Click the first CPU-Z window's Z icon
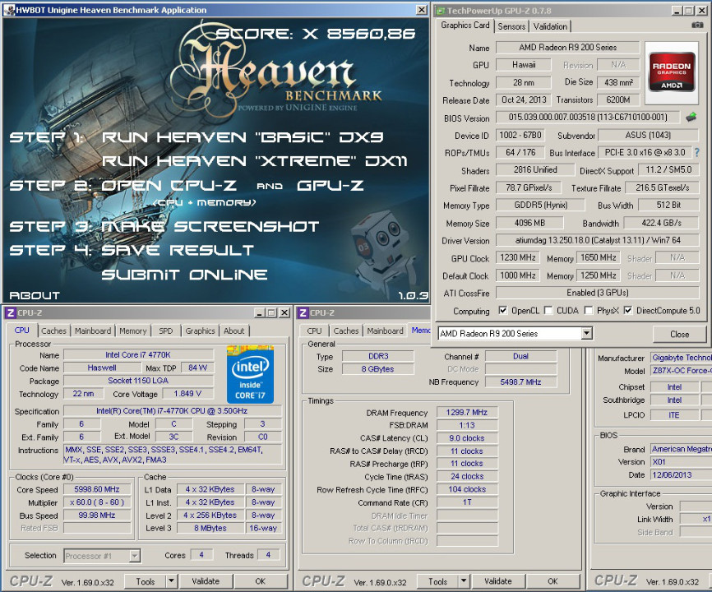Viewport: 712px width, 592px height. tap(11, 312)
